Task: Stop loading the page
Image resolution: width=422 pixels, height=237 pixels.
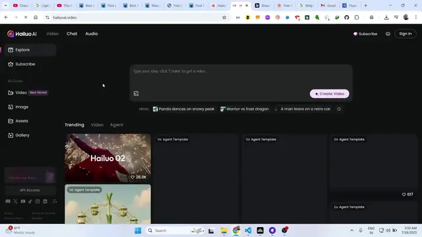Action: (26, 18)
